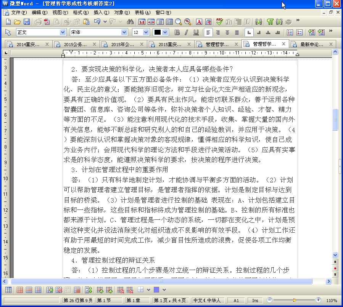The height and width of the screenshot is (307, 343).
Task: Export as PDF with the red PDF icon
Action: pos(47,22)
